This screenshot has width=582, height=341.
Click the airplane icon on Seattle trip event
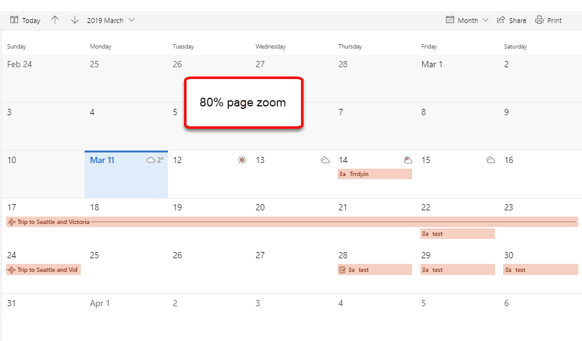11,222
